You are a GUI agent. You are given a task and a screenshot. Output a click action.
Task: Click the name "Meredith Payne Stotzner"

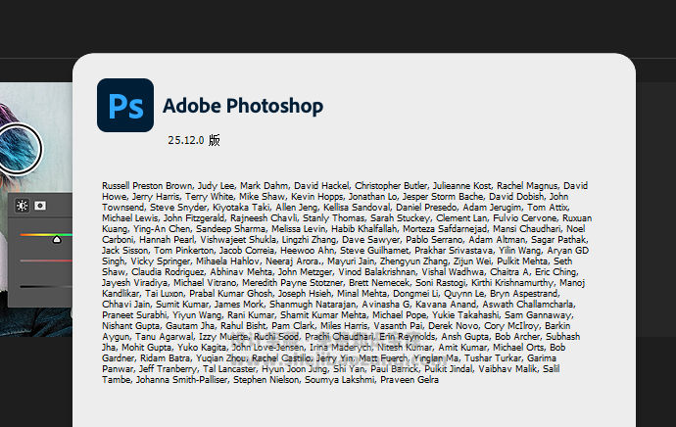point(293,283)
